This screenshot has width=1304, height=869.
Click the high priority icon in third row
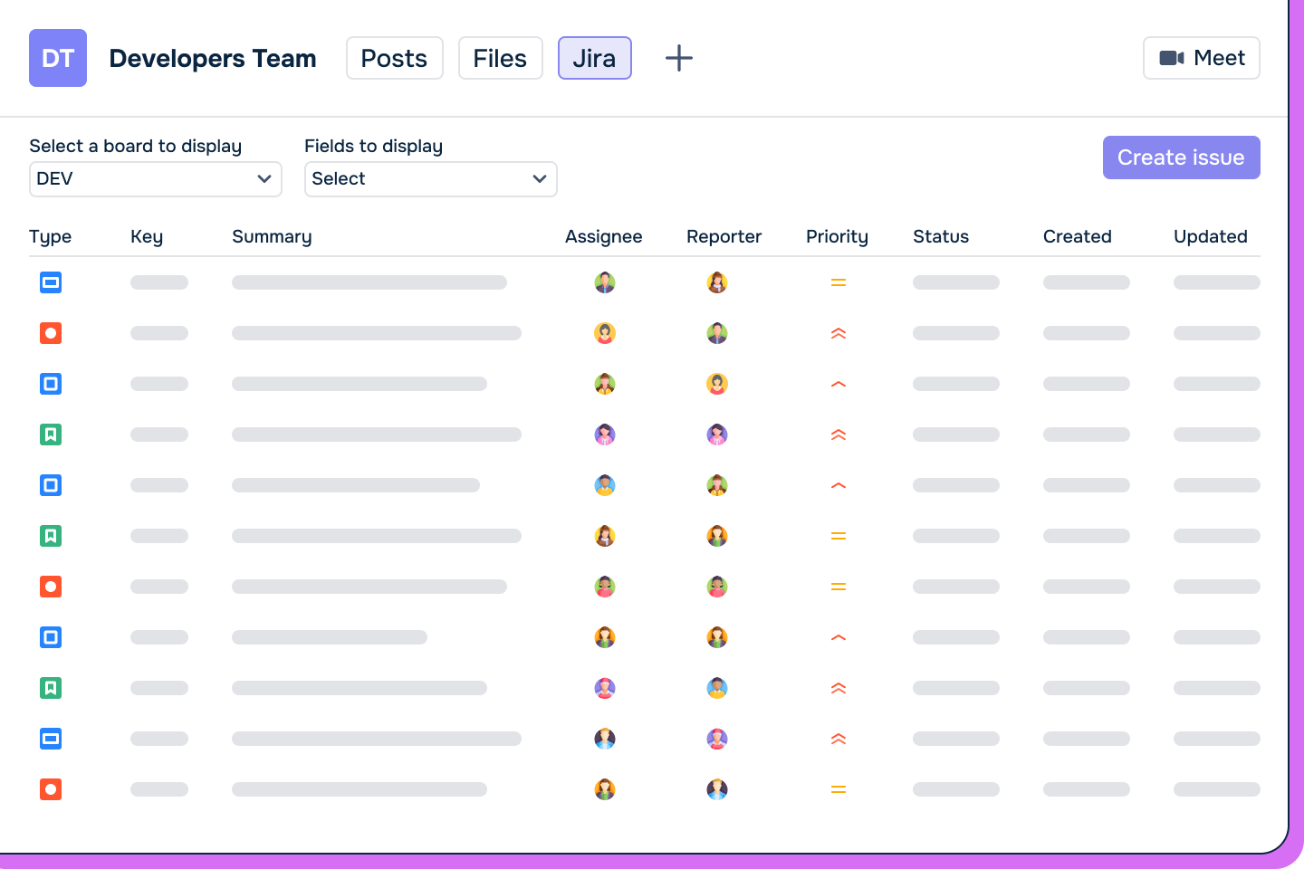(838, 384)
